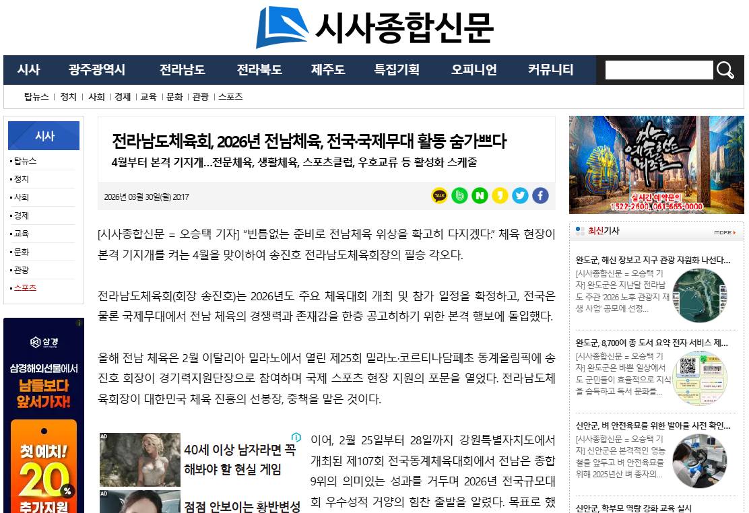Select 경제 in sub-navigation bar
This screenshot has height=513, width=749.
[123, 96]
